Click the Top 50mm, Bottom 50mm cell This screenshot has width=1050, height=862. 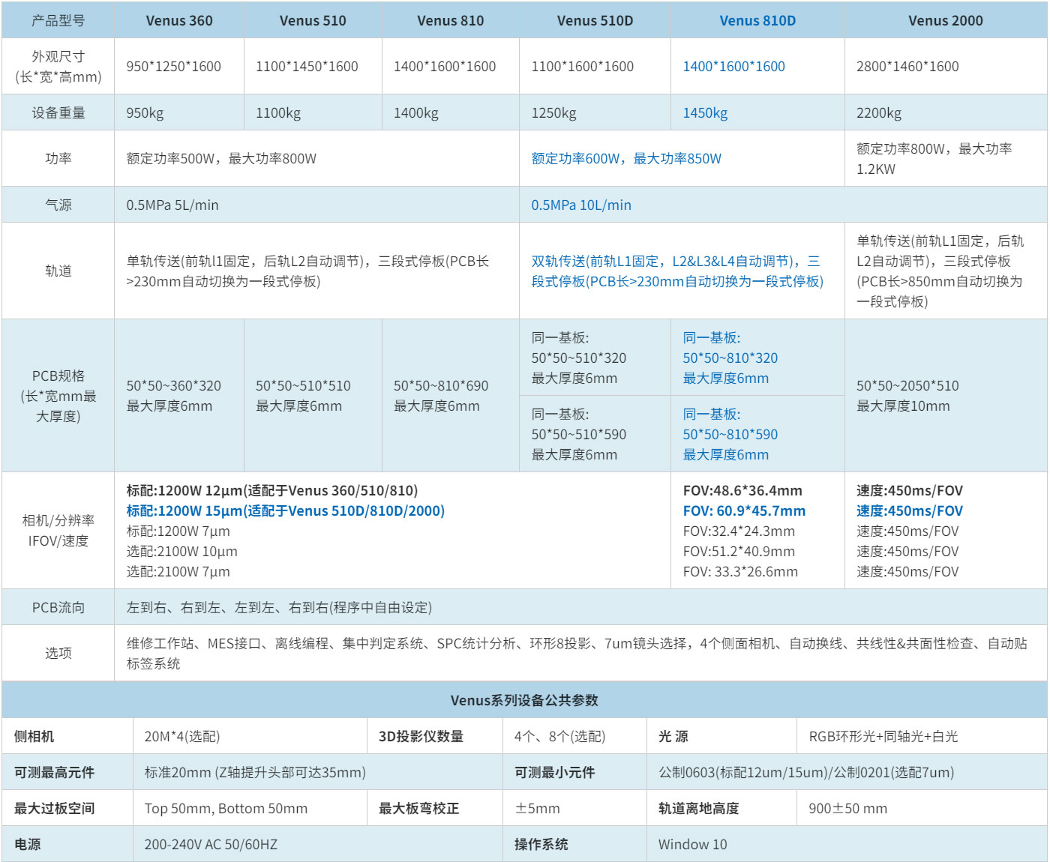(x=226, y=809)
